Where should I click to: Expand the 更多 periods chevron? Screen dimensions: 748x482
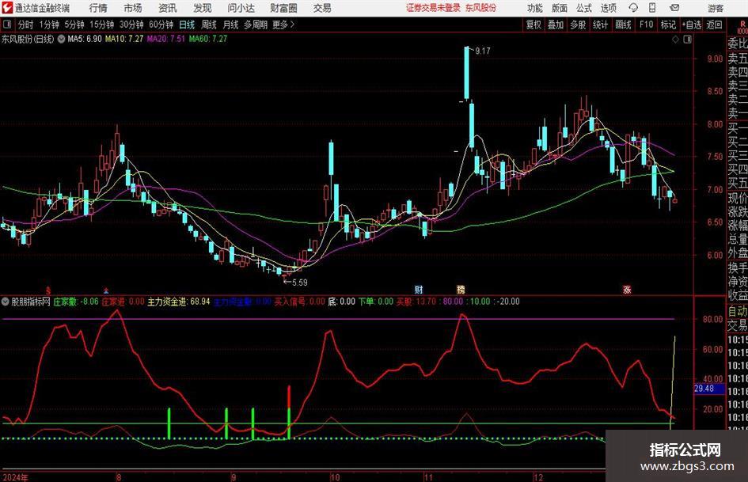(x=292, y=25)
